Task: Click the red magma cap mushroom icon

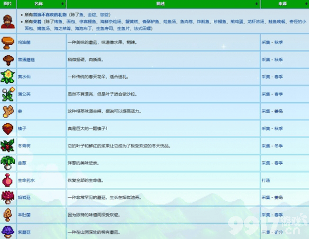Action: [x=8, y=197]
